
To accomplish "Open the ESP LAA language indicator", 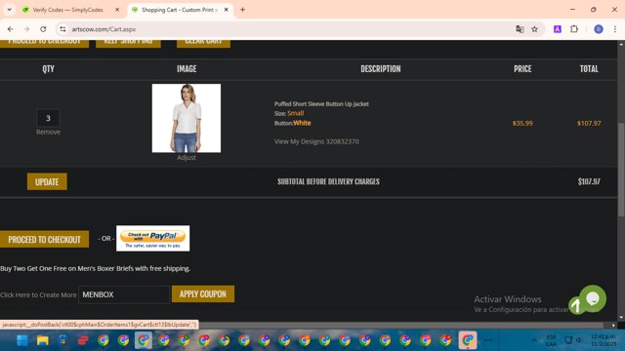I will click(x=551, y=340).
